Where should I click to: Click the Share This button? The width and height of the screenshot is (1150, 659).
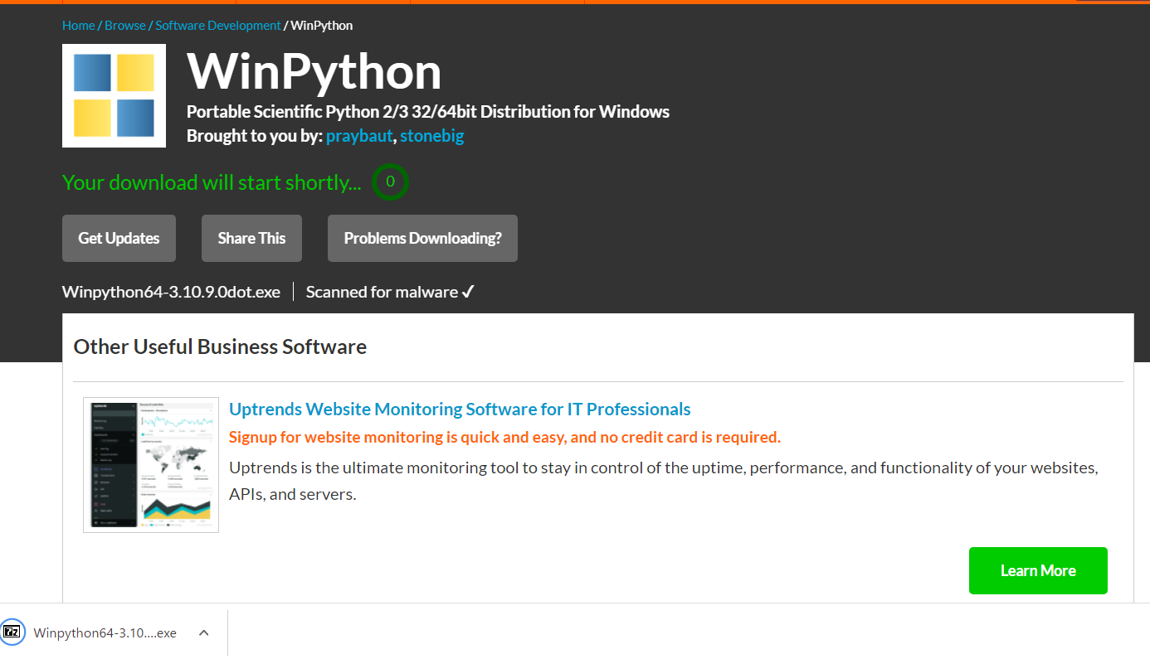coord(251,238)
